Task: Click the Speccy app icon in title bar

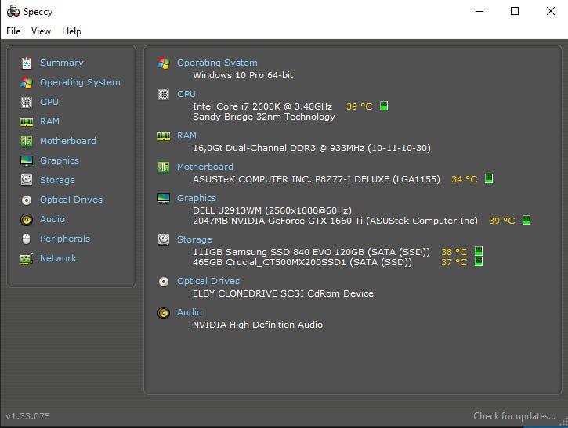Action: [x=13, y=11]
